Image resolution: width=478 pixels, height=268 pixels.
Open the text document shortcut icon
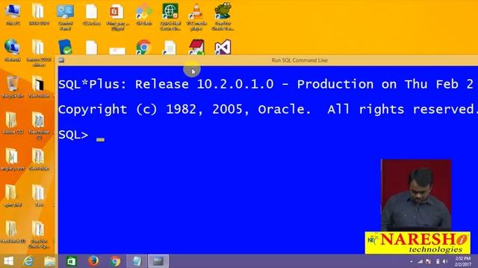[170, 47]
